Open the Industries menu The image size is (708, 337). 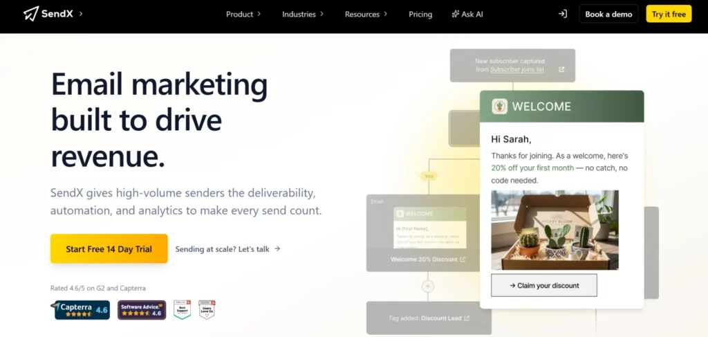pyautogui.click(x=299, y=14)
